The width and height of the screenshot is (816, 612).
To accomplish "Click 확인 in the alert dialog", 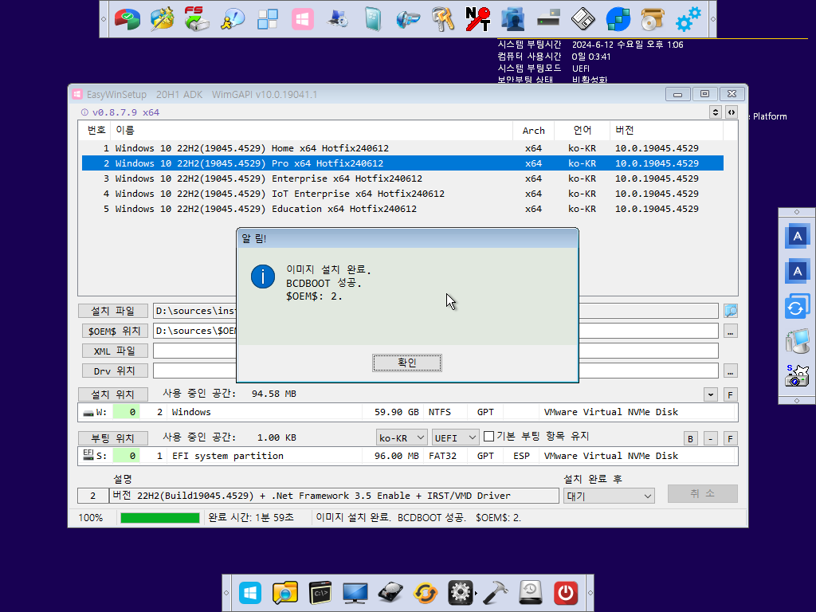I will click(407, 363).
